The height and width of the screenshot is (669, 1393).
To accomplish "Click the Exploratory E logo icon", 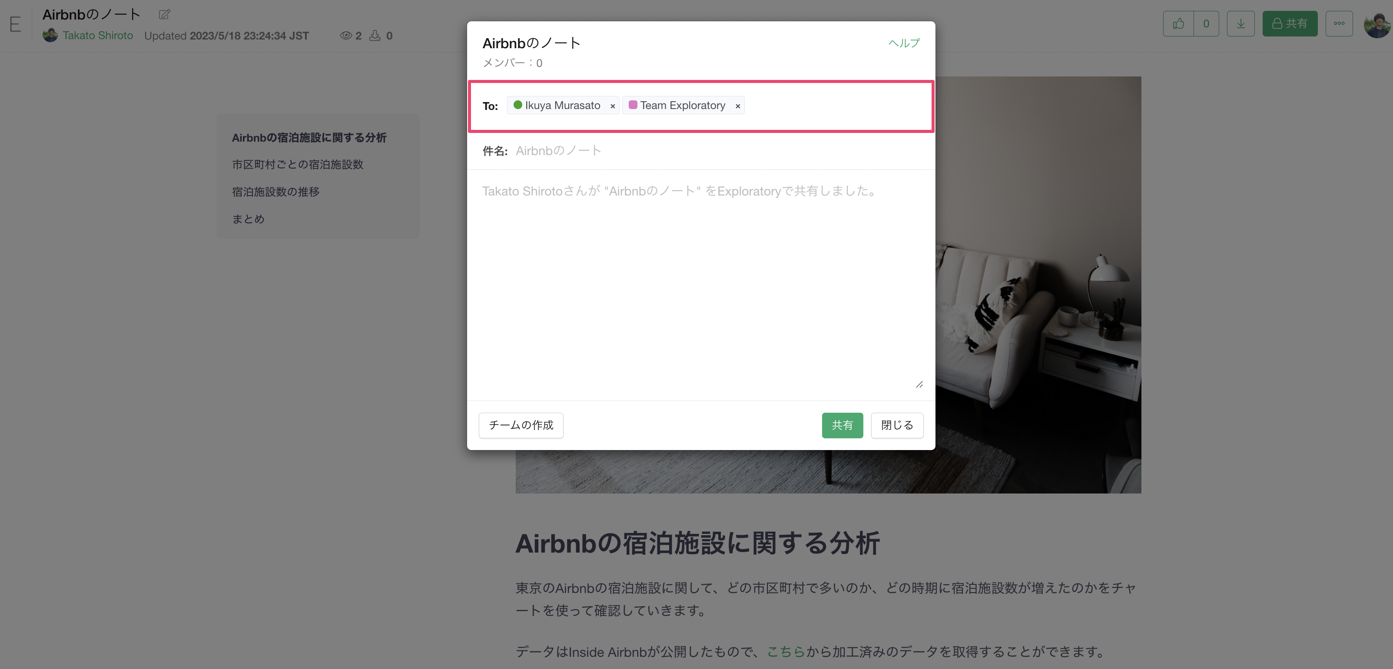I will [x=15, y=24].
